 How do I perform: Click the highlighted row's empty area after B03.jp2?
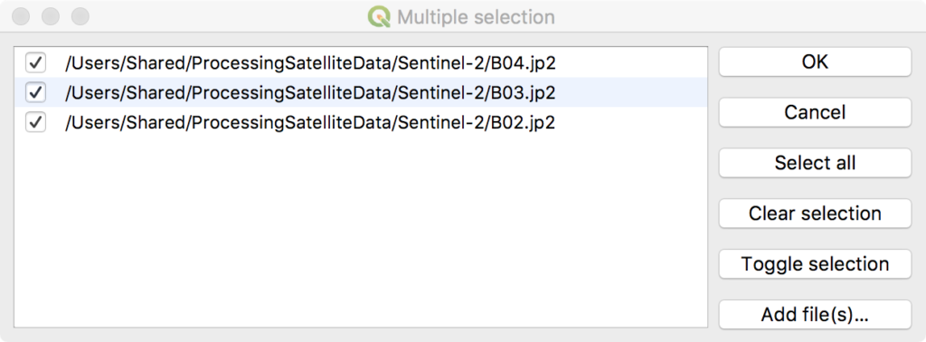click(630, 92)
